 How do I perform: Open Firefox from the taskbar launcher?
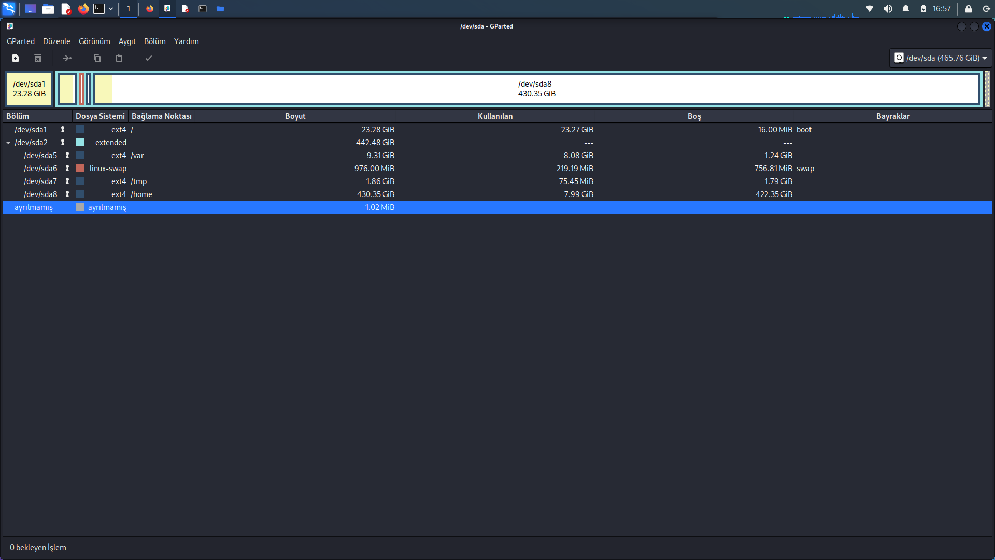[83, 9]
